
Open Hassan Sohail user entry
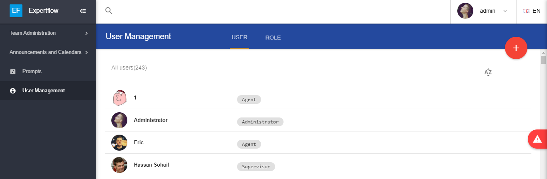tap(151, 165)
